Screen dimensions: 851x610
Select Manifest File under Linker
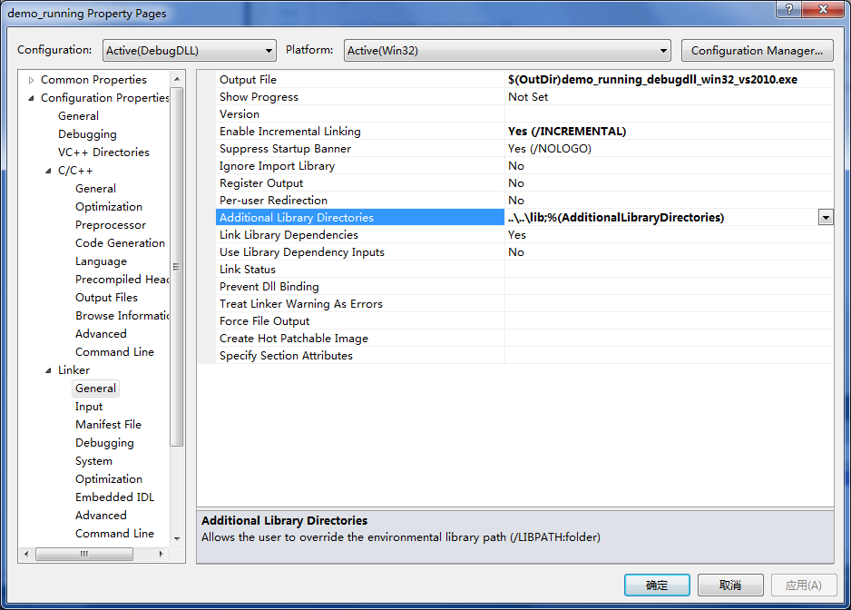point(108,425)
